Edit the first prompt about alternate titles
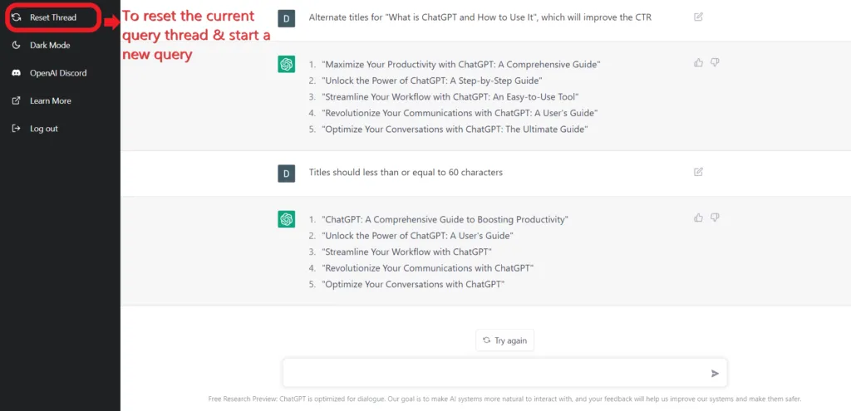 pos(698,17)
